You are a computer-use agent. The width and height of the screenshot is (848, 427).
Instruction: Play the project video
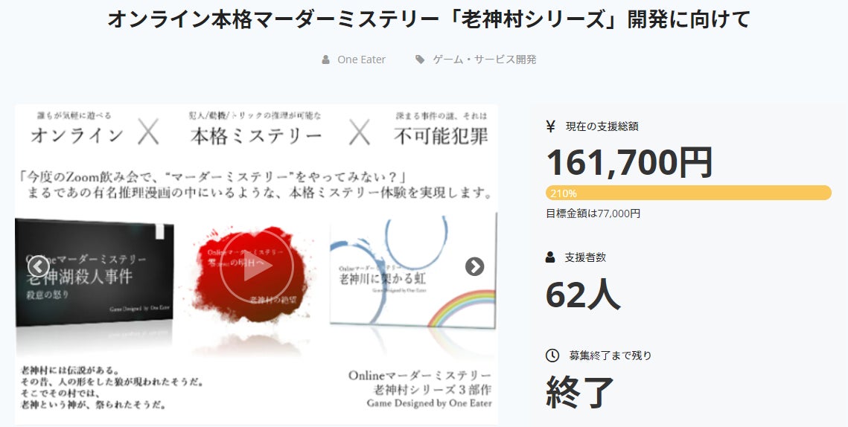pyautogui.click(x=257, y=266)
